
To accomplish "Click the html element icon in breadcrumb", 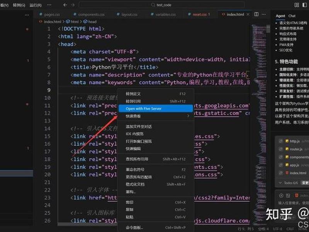I will pos(68,22).
